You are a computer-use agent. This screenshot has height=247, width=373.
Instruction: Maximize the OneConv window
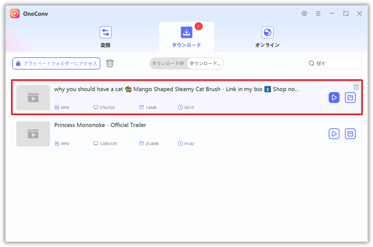pyautogui.click(x=345, y=13)
